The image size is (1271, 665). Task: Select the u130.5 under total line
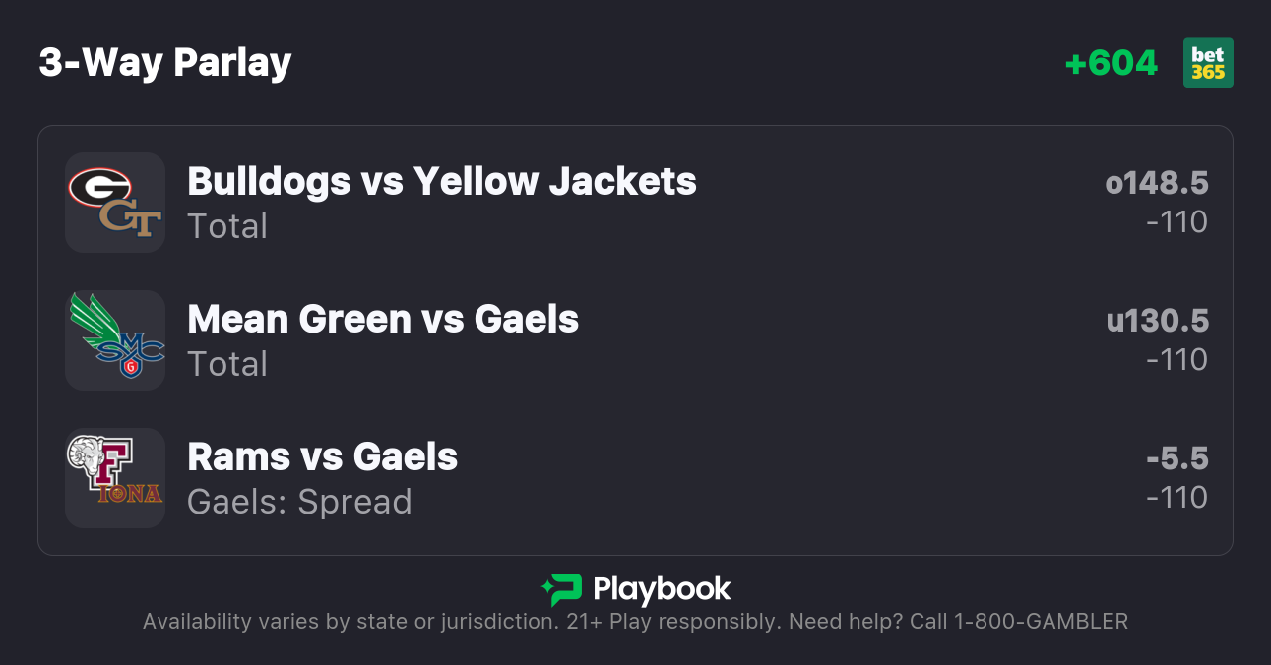(x=1157, y=321)
